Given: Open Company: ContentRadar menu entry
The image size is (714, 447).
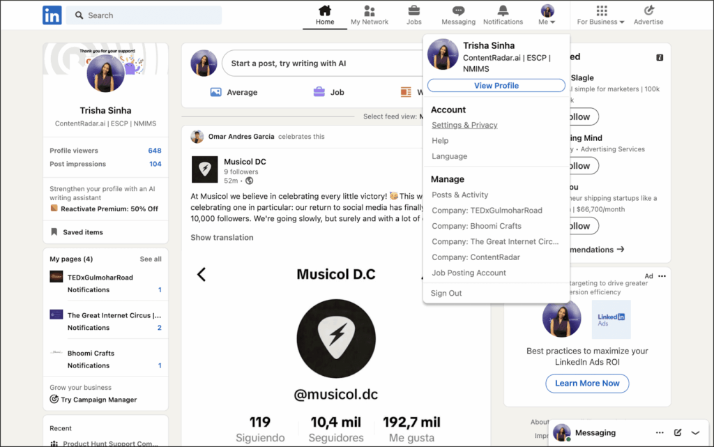Looking at the screenshot, I should [x=476, y=257].
